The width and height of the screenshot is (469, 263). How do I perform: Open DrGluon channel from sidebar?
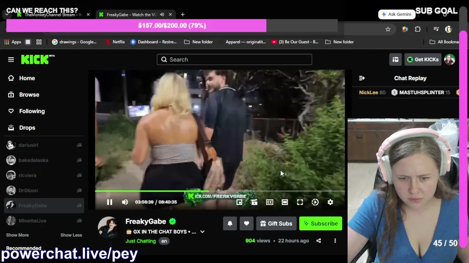click(x=44, y=190)
